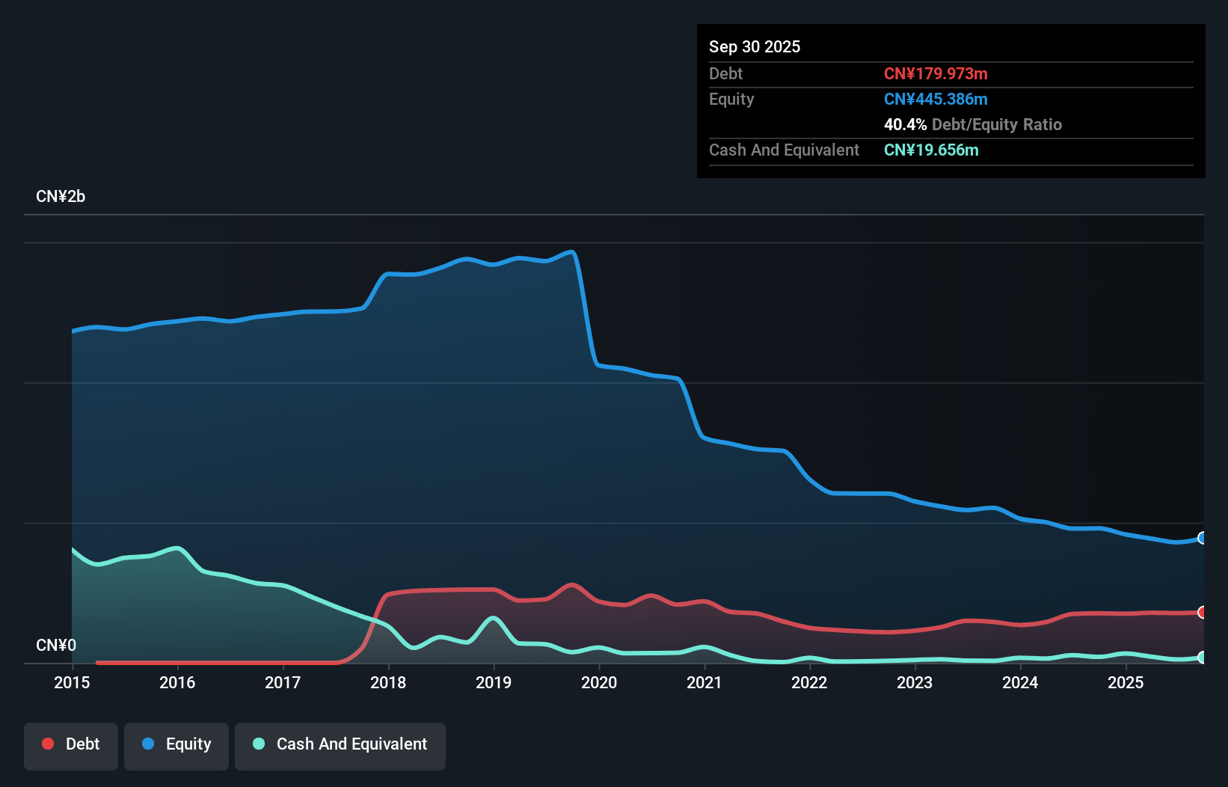Screen dimensions: 1228x787
Task: Click the Equity value CN¥445.386m
Action: coord(936,99)
